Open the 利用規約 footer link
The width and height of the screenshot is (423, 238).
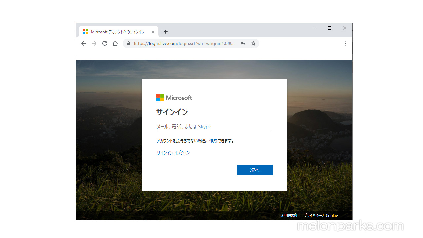click(289, 216)
